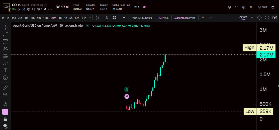The image size is (279, 130).
Task: Refresh supply with the circular arrows icon
Action: pos(106,9)
